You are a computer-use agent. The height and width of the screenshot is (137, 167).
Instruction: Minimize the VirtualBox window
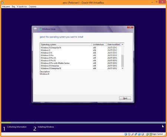coord(152,2)
